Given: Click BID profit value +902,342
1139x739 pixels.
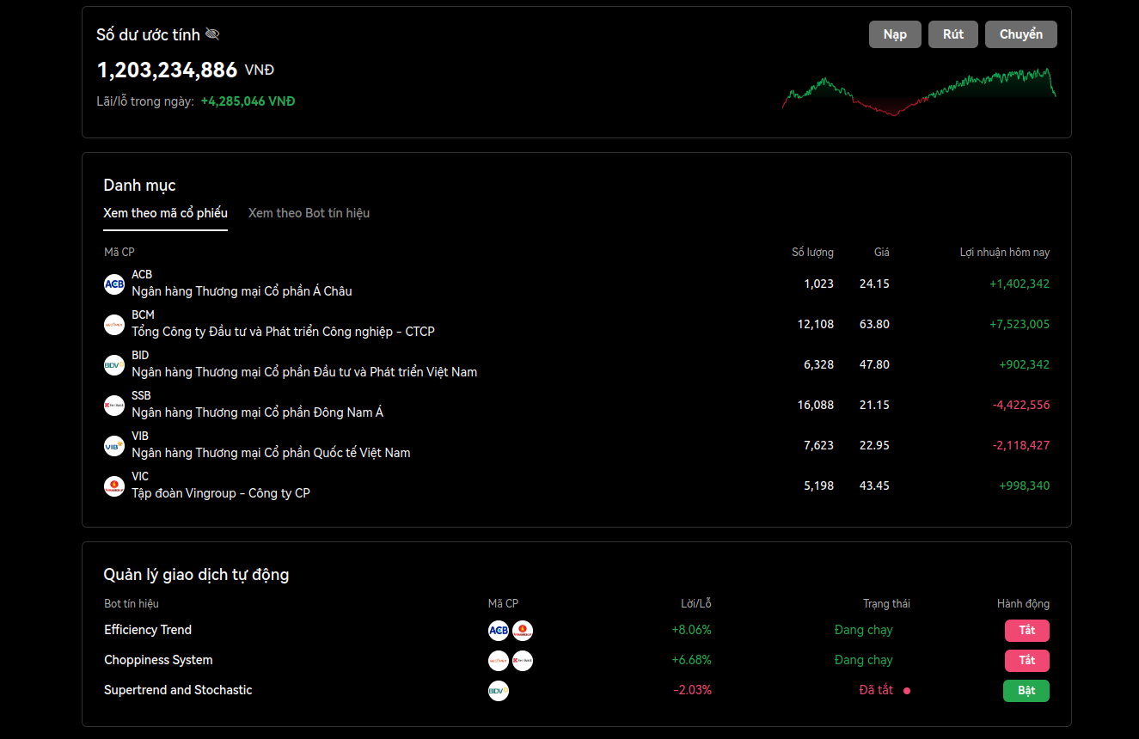Looking at the screenshot, I should (x=1025, y=364).
